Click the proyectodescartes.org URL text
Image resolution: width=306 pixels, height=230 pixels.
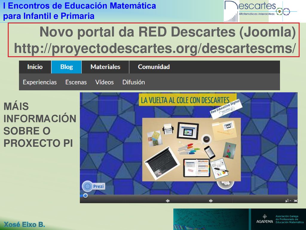[155, 48]
